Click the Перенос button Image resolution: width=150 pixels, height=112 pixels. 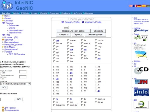tap(78, 35)
